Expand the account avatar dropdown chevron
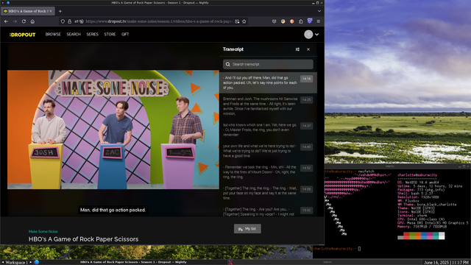Screen dimensions: 471x265 [x=316, y=35]
